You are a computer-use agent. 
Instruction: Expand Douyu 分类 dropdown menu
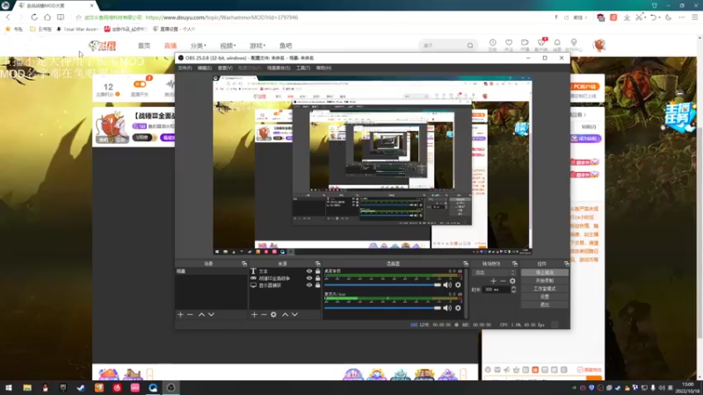click(x=199, y=46)
